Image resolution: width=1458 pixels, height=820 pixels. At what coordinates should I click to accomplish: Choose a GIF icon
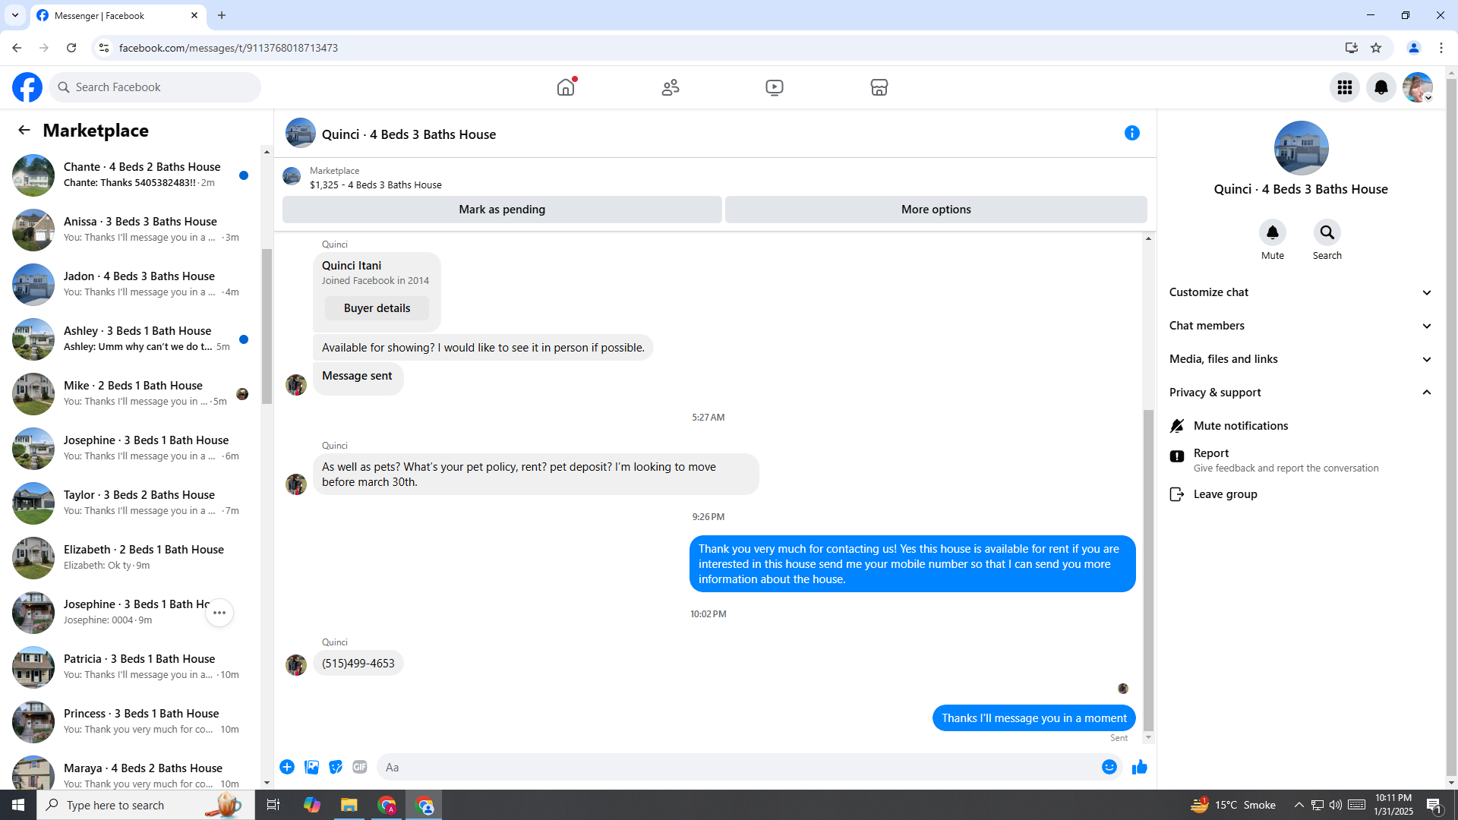coord(360,767)
